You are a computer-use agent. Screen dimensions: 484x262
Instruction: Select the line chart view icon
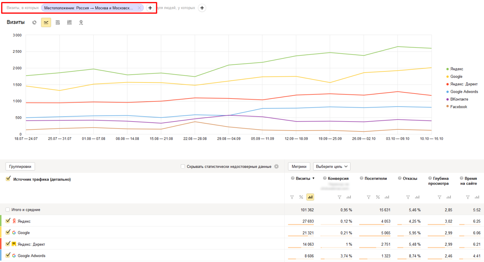click(46, 22)
